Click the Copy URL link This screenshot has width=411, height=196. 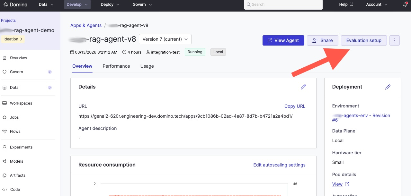pyautogui.click(x=295, y=106)
